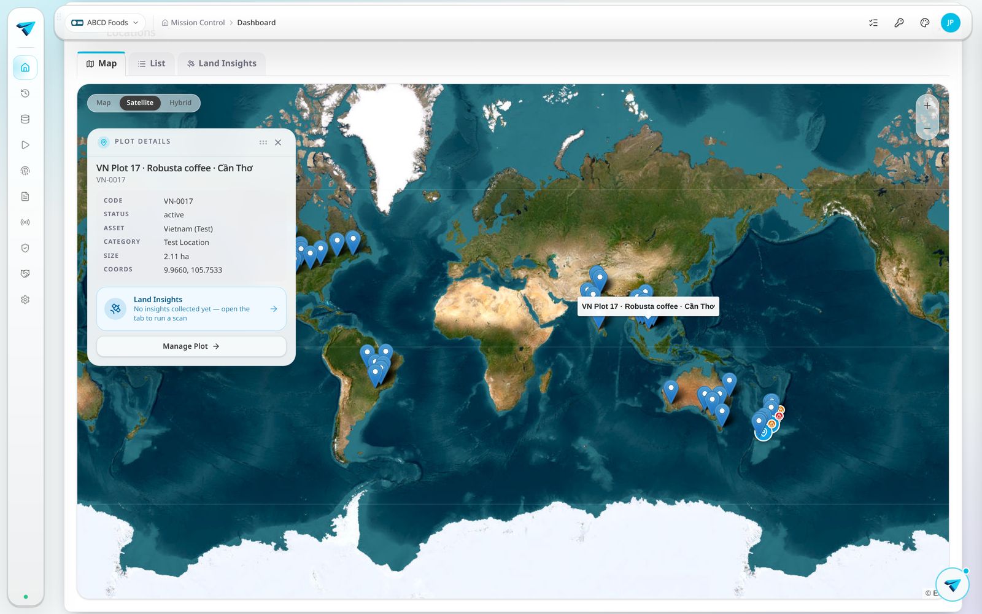The image size is (982, 614).
Task: Zoom in on the map
Action: pos(927,106)
